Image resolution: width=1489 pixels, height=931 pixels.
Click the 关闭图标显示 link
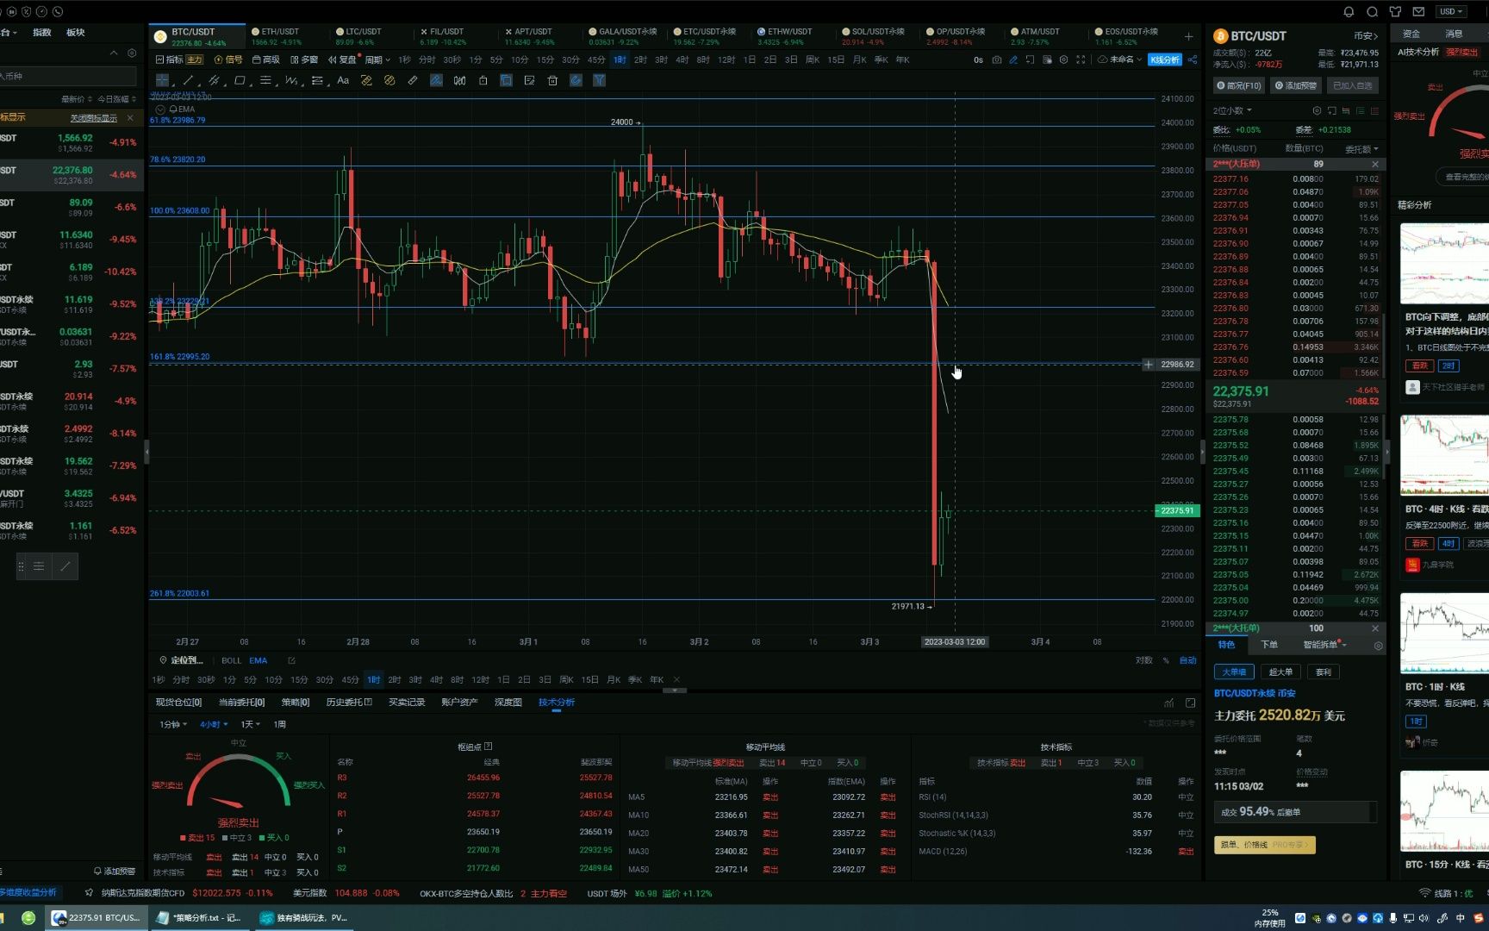[93, 118]
